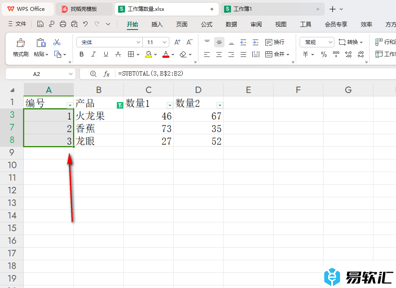Image resolution: width=396 pixels, height=288 pixels.
Task: Increase indent icon
Action: tap(256, 42)
